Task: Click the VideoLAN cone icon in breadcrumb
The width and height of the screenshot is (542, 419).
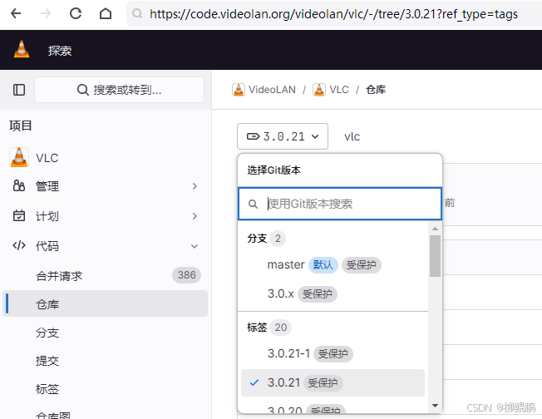Action: (239, 90)
